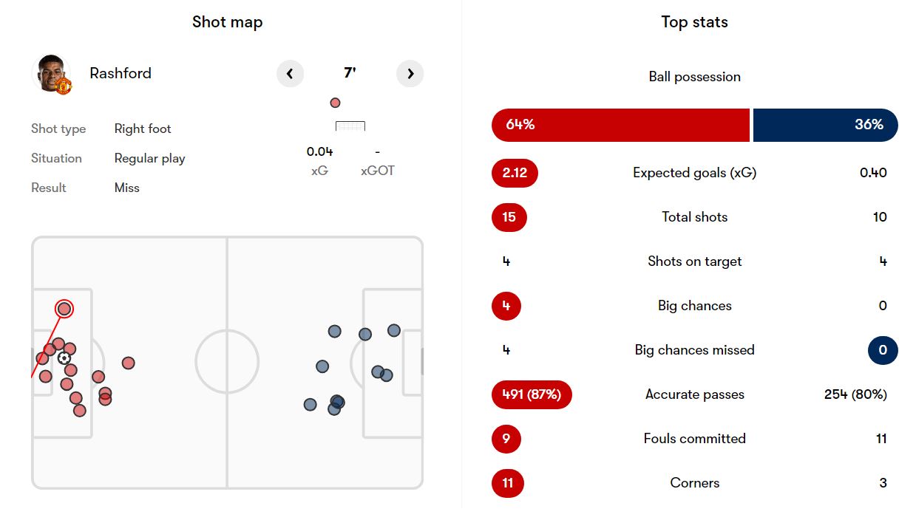Click the Rashford player name
Viewport: 916px width, 520px height.
pos(121,73)
